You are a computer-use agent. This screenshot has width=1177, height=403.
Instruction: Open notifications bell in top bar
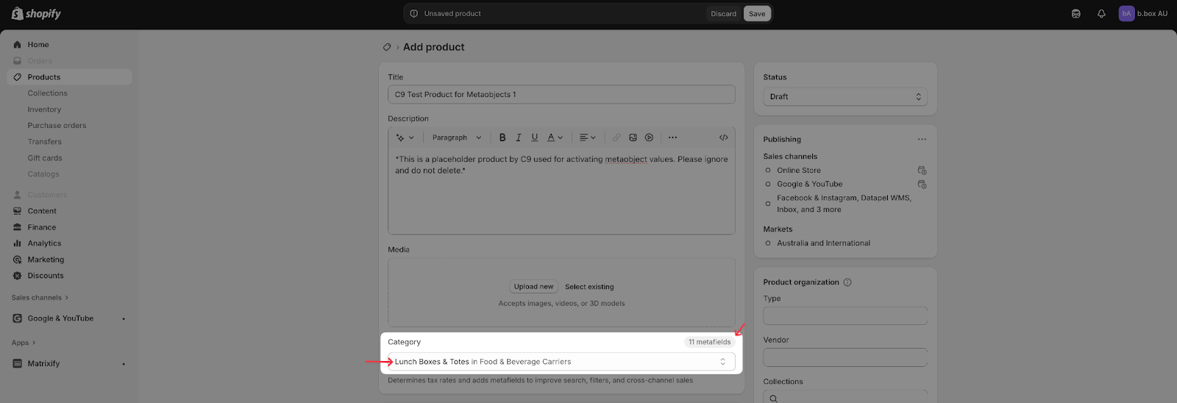pos(1101,14)
